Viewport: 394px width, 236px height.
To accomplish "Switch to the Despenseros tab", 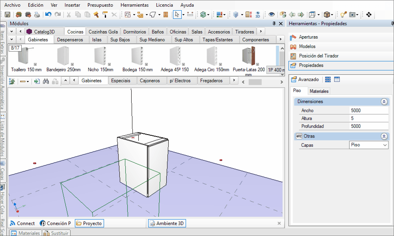I will pyautogui.click(x=70, y=40).
